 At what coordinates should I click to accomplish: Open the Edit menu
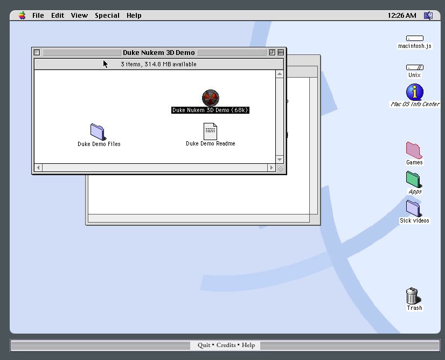click(58, 15)
